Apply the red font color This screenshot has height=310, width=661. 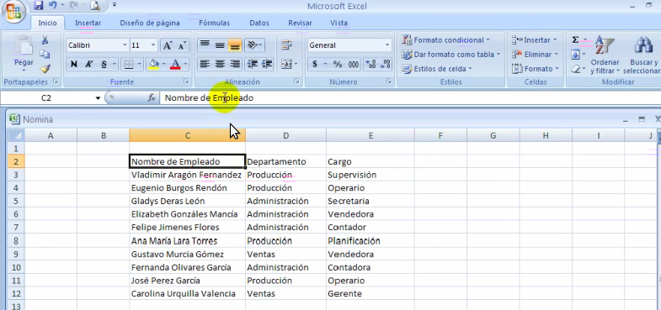[x=175, y=65]
